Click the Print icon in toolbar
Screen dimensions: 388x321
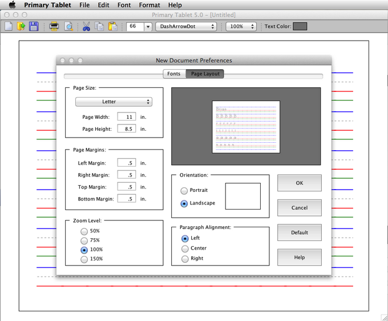click(x=54, y=26)
